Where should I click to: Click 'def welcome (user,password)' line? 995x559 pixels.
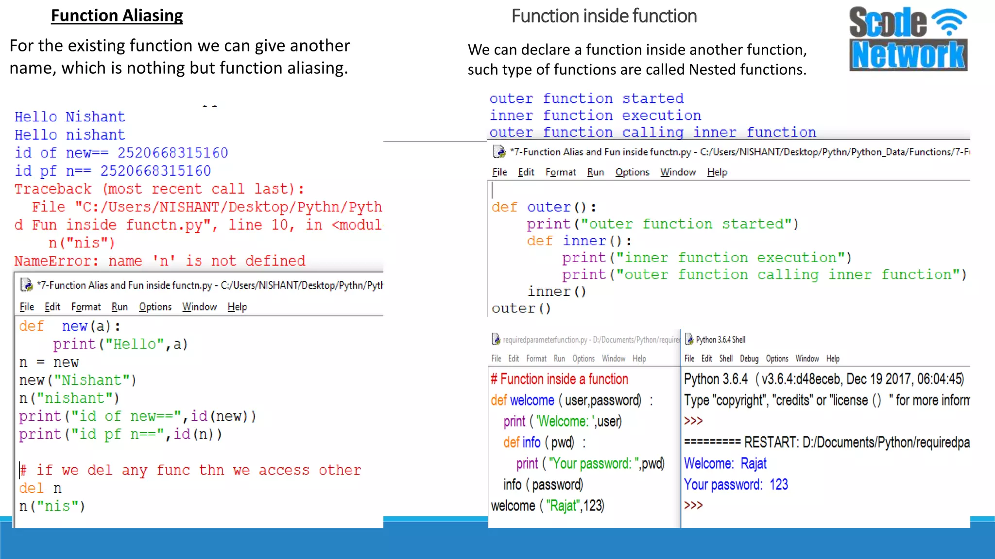tap(572, 400)
